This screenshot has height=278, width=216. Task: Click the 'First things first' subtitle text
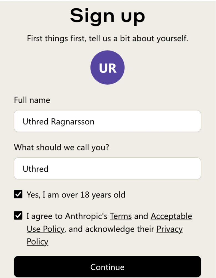click(x=107, y=38)
